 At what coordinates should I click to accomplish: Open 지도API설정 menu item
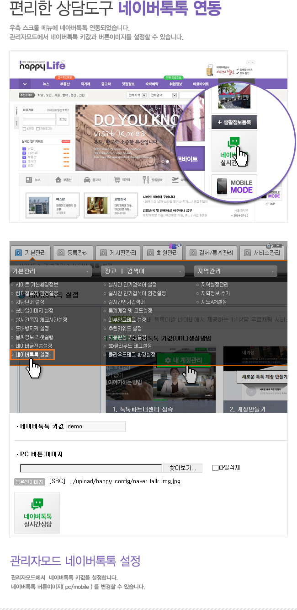click(x=213, y=302)
